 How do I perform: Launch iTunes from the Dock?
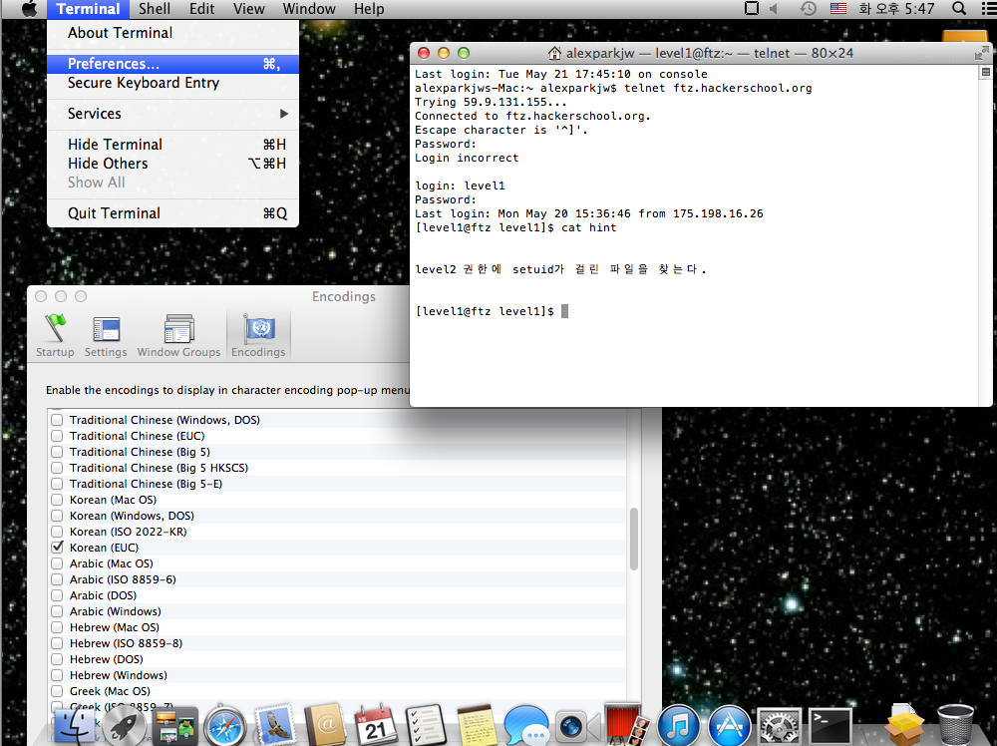pyautogui.click(x=679, y=725)
